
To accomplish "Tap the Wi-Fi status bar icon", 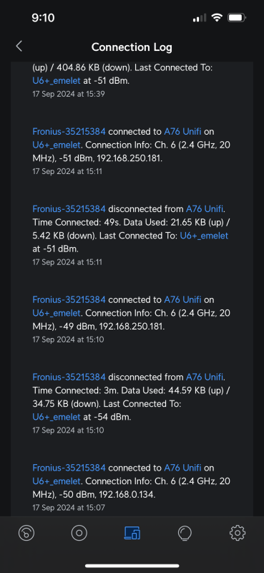I will tap(217, 17).
